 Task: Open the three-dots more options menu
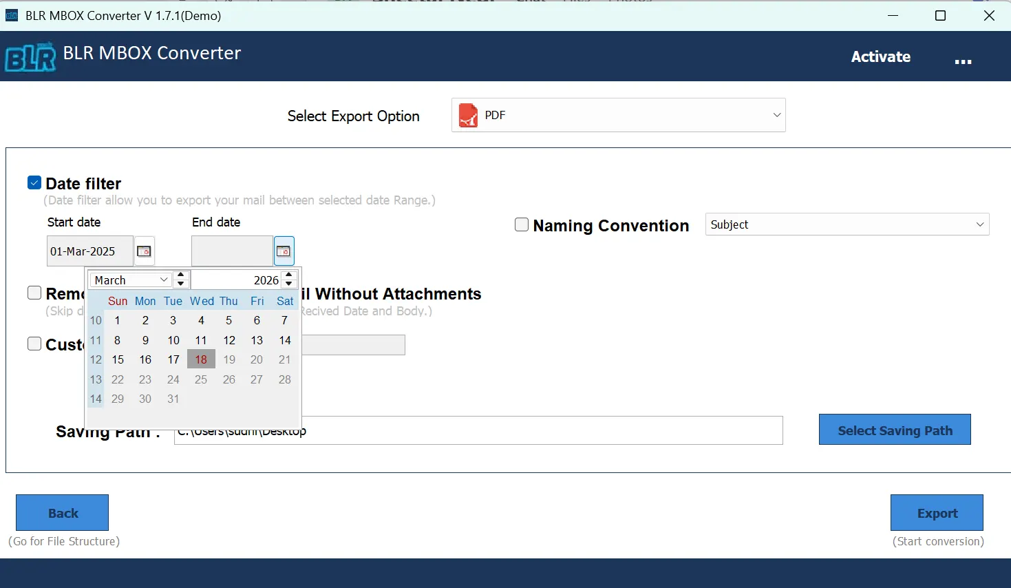963,61
